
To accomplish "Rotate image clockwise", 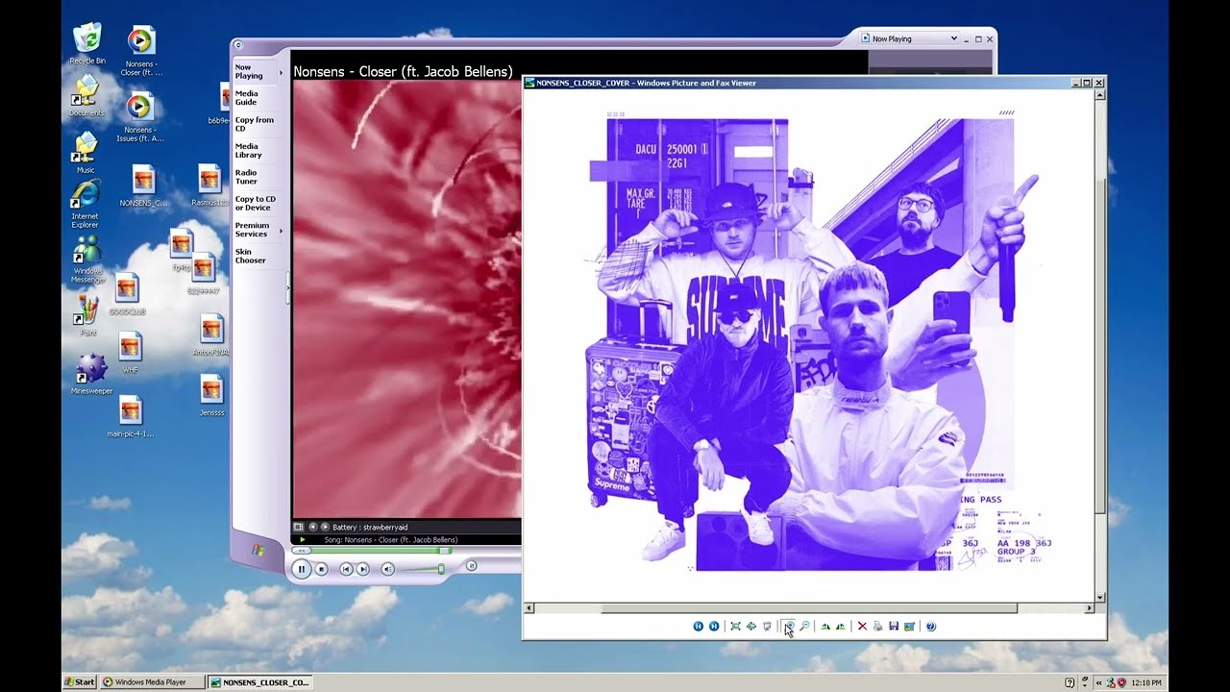I will tap(825, 626).
